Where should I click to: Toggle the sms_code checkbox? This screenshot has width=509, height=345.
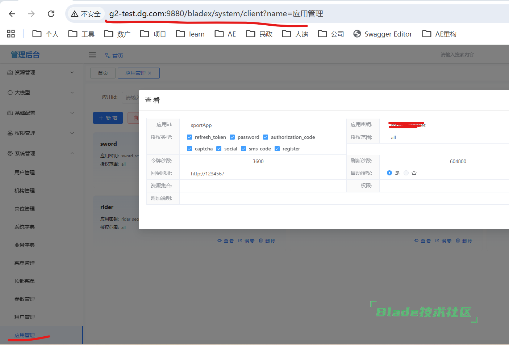click(x=243, y=149)
